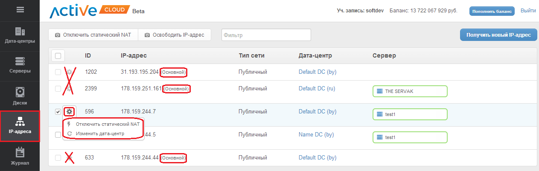Open the Журнал sidebar section
Screen dimensions: 539x171
click(20, 157)
